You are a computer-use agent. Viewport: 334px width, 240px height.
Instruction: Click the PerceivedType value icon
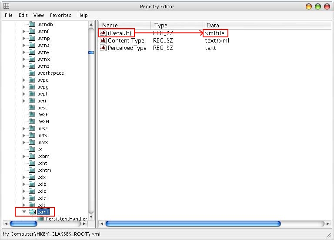click(x=103, y=48)
